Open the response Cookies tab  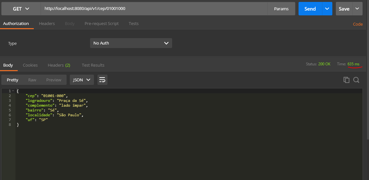click(30, 65)
